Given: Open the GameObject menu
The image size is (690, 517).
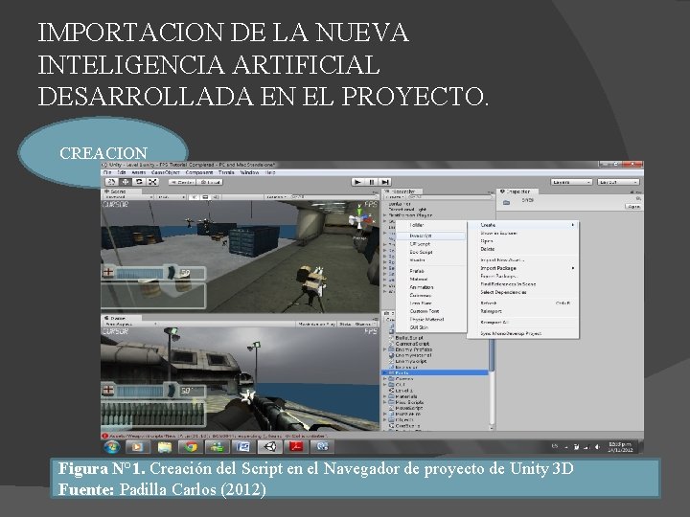Looking at the screenshot, I should (x=166, y=172).
